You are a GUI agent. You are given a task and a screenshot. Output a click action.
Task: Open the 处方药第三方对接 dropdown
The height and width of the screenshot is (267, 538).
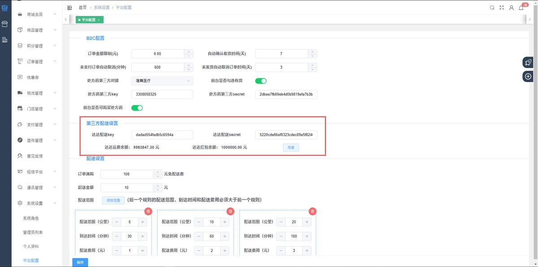[x=162, y=81]
